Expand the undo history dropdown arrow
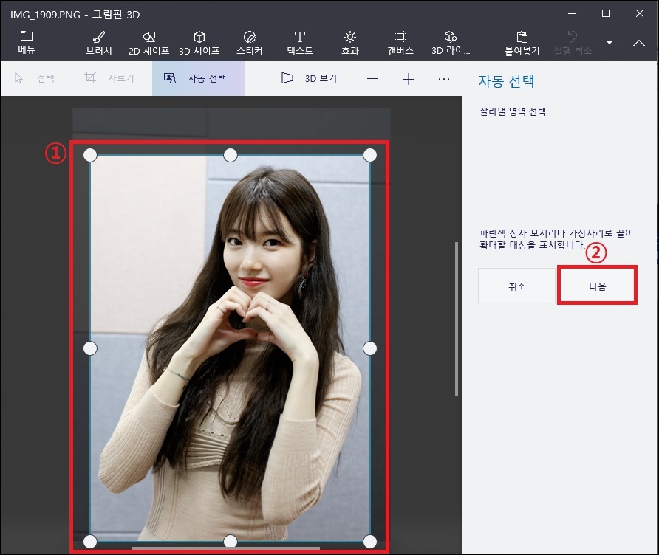 point(609,42)
